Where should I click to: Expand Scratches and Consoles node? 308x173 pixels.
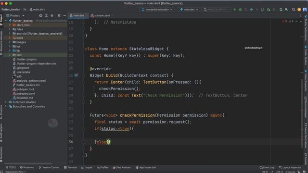[6, 107]
